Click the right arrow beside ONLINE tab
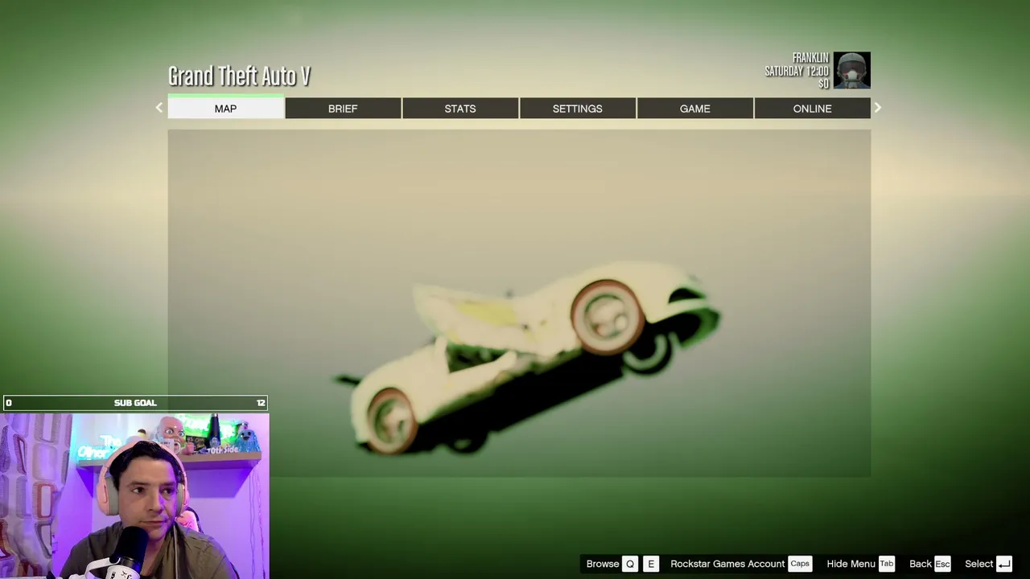This screenshot has height=579, width=1030. pos(878,108)
